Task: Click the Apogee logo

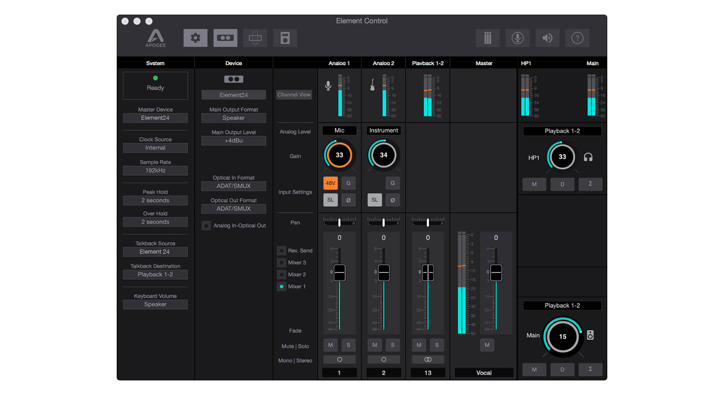Action: coord(156,38)
